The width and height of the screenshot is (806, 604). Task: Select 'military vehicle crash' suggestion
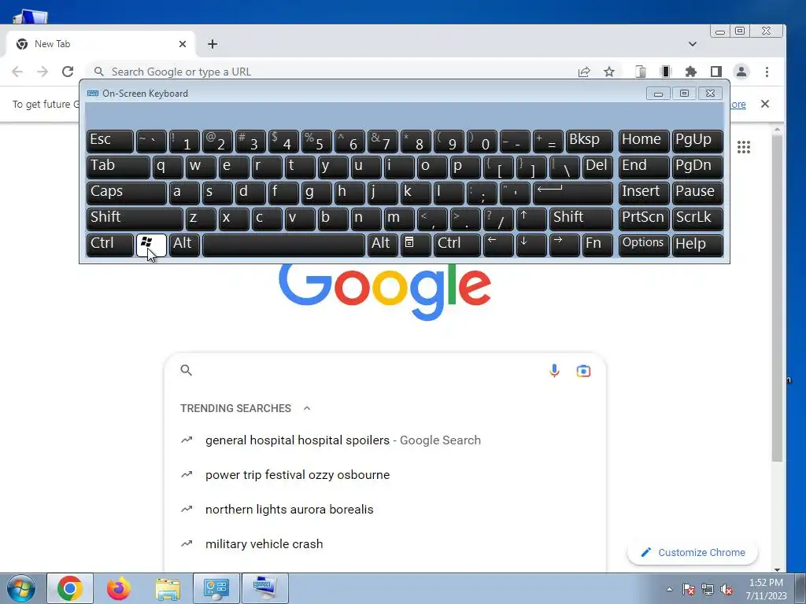(264, 544)
